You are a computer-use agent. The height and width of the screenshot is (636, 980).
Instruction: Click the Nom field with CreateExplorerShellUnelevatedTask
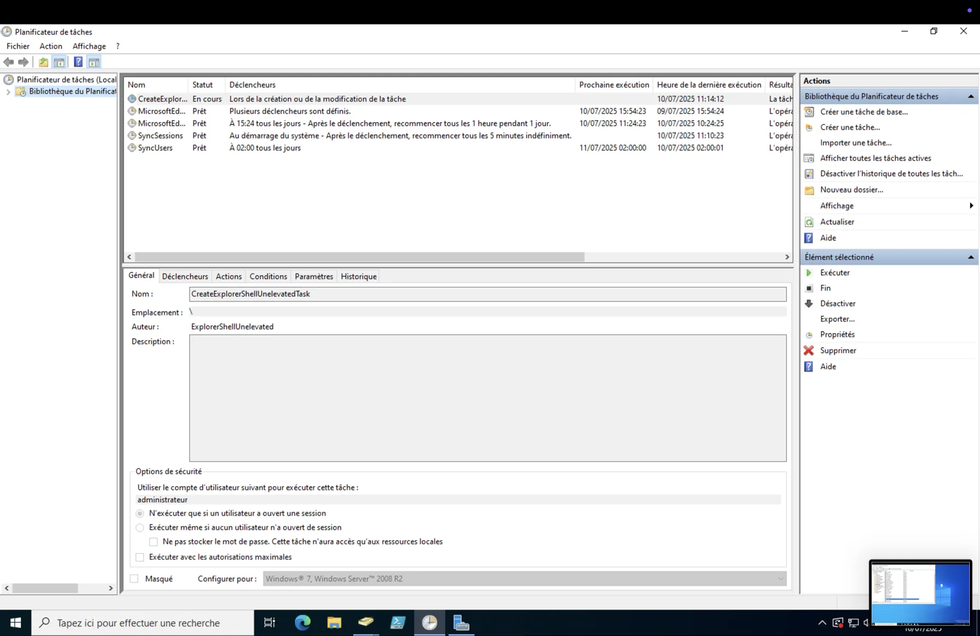point(487,294)
